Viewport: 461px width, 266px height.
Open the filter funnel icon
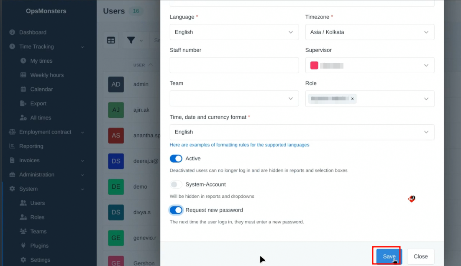coord(131,40)
